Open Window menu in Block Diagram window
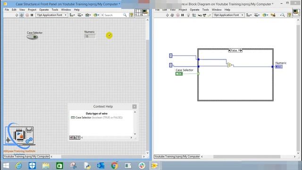Image resolution: width=302 pixels, height=170 pixels. (217, 9)
